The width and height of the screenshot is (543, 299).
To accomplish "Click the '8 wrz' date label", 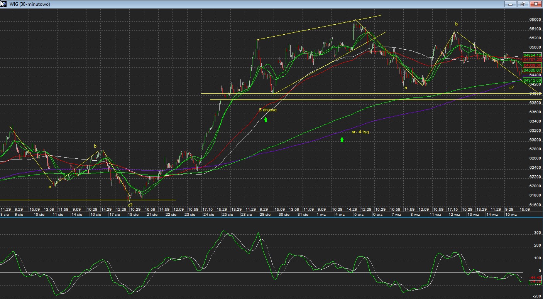I will (416, 214).
